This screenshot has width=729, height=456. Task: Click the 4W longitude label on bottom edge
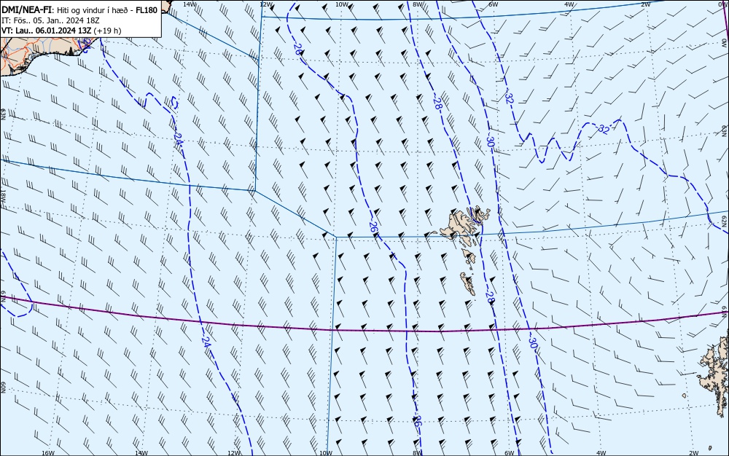[601, 453]
